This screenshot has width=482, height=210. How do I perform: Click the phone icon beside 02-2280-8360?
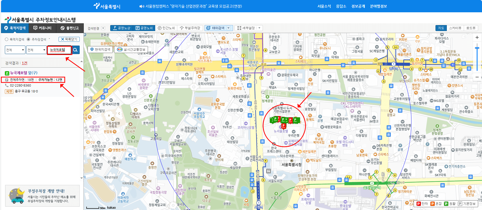pos(7,85)
